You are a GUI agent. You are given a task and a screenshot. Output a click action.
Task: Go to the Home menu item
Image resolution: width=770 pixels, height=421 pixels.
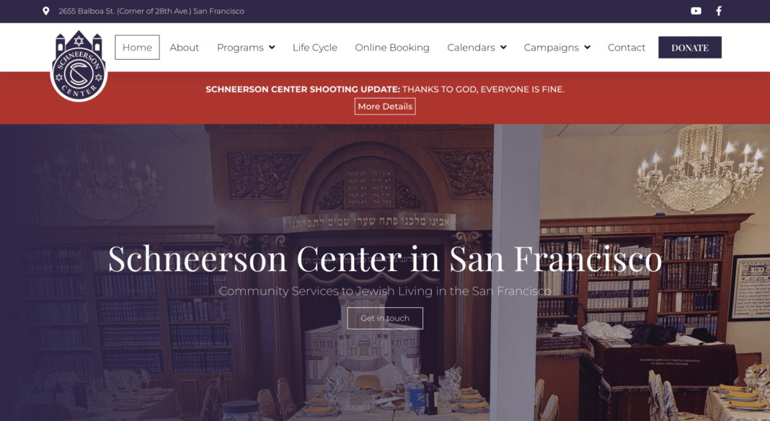pyautogui.click(x=137, y=47)
